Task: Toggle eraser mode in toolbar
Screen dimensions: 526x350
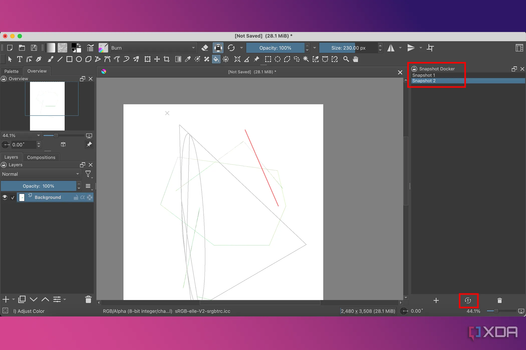Action: [x=205, y=48]
